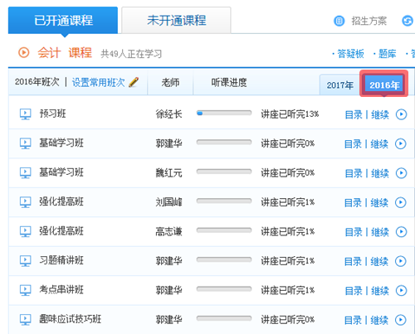
Task: Click monitor icon for 趣味应试技巧班
Action: [25, 320]
